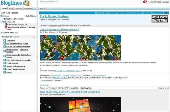Click the Rock, Paper, Shotgun feed icon

pos(6,24)
